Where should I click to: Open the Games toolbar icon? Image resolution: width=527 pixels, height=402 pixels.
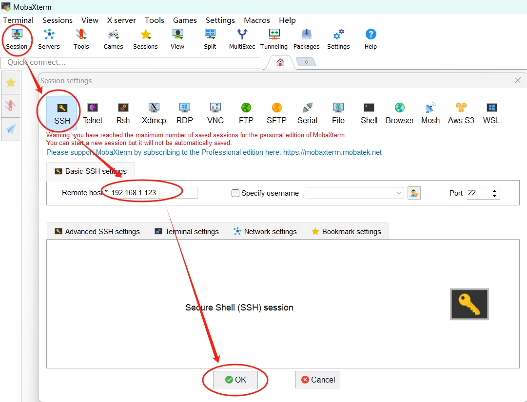(x=113, y=39)
